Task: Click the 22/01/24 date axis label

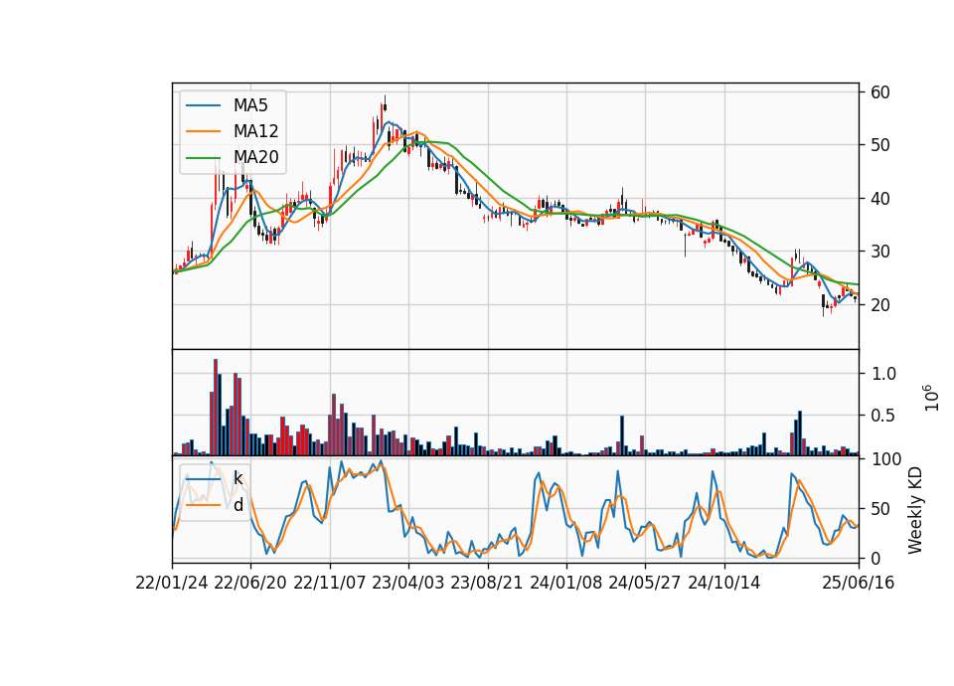Action: 172,584
